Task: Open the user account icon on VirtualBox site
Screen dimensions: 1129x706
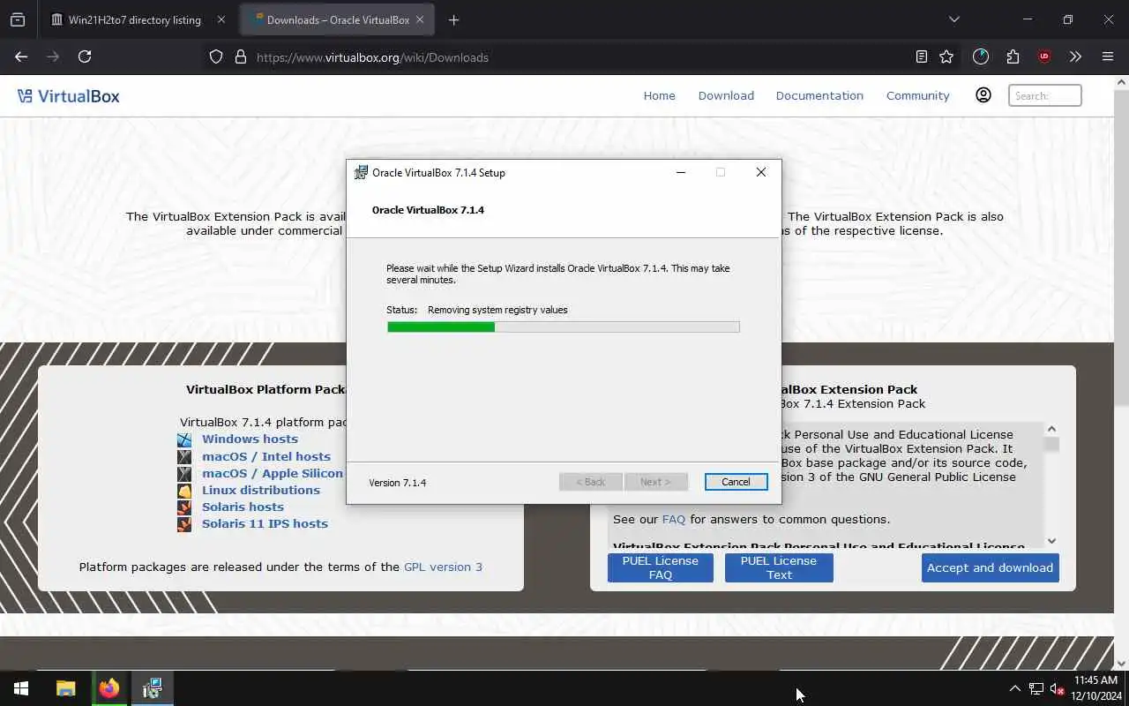Action: click(x=983, y=95)
